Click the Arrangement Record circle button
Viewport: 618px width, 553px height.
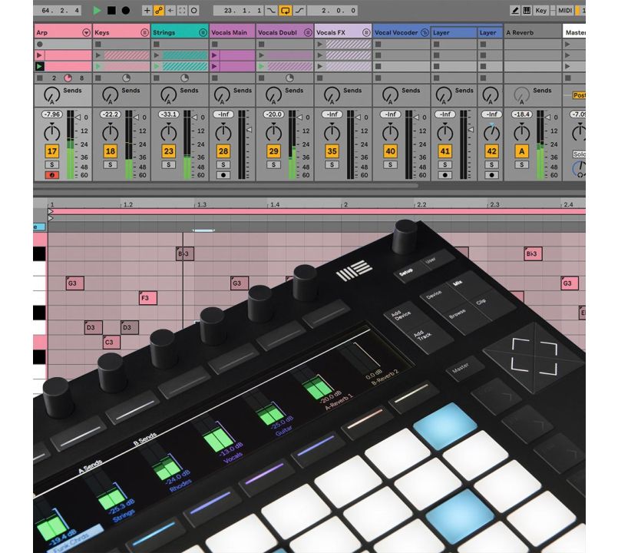tap(125, 11)
